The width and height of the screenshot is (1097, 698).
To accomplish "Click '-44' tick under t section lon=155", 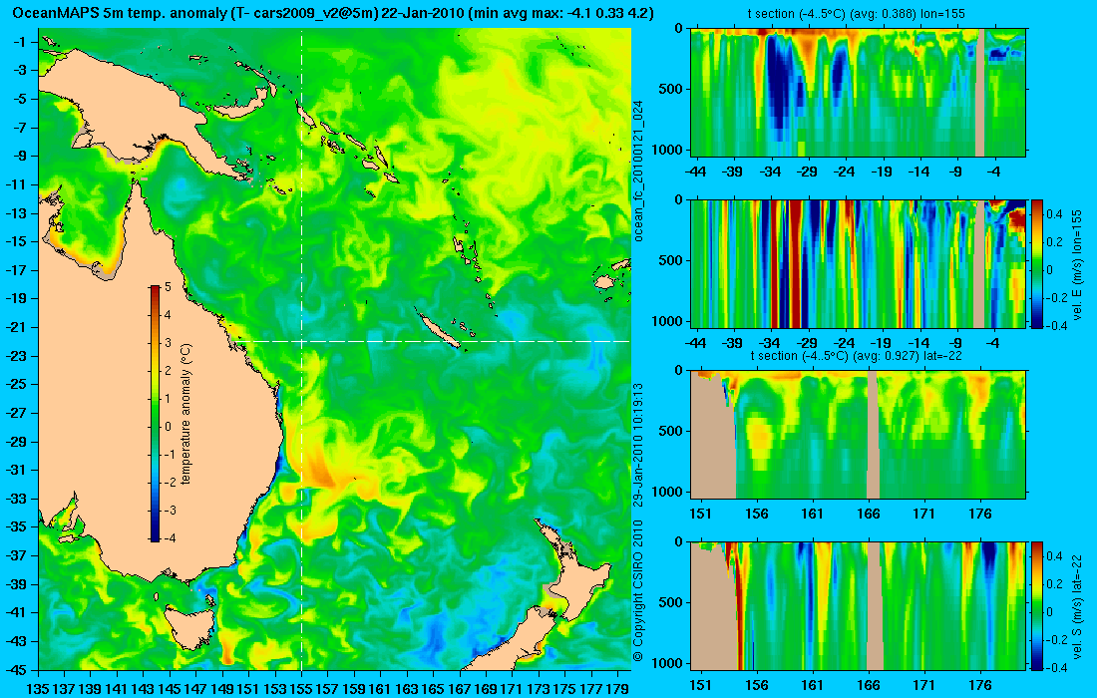I will [695, 172].
